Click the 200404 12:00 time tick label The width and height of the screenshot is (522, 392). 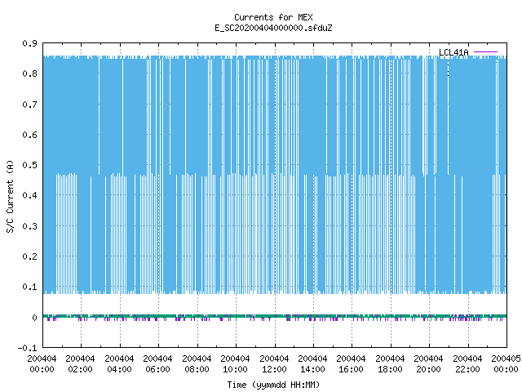[x=274, y=364]
